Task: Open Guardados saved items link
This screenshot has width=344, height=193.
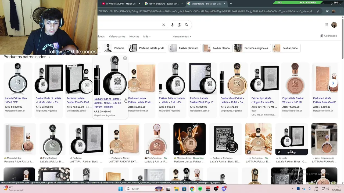Action: coord(328,36)
